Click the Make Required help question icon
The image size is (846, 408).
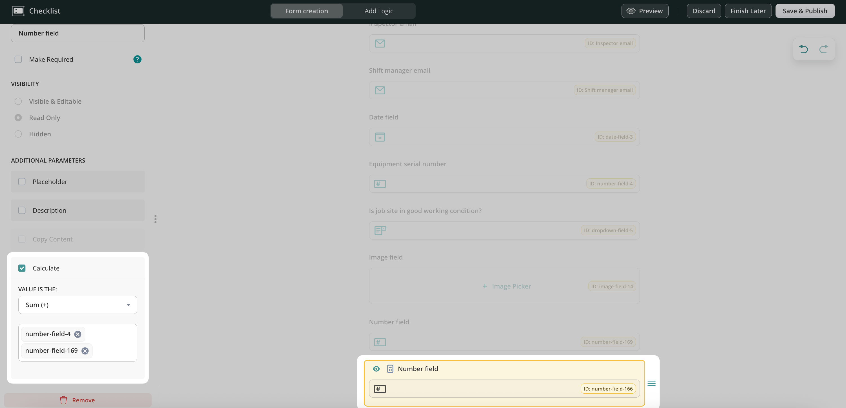click(x=137, y=59)
